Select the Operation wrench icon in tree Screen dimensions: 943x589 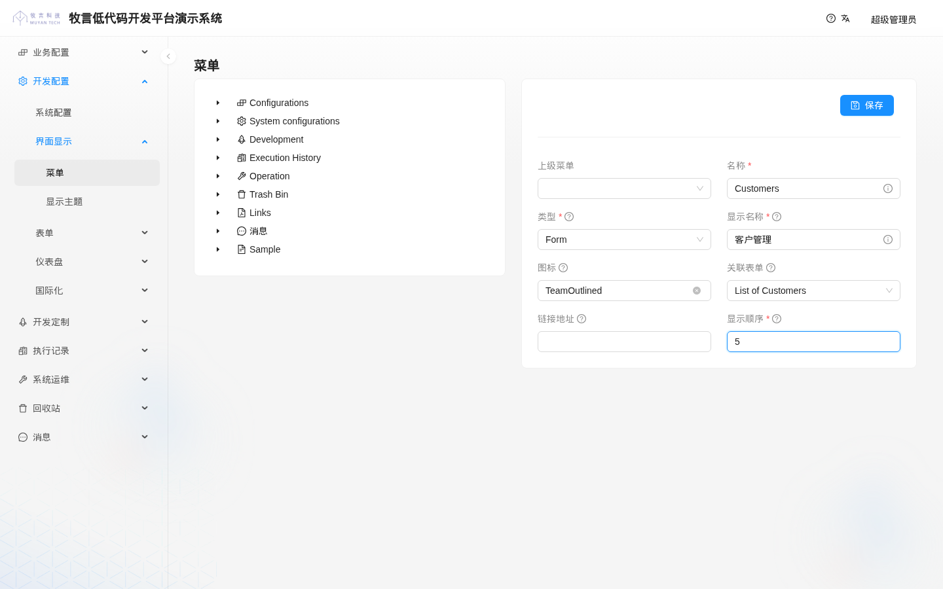click(242, 176)
